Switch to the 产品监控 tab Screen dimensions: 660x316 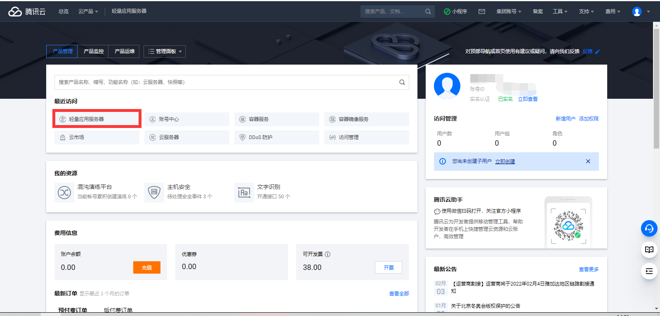pos(93,51)
